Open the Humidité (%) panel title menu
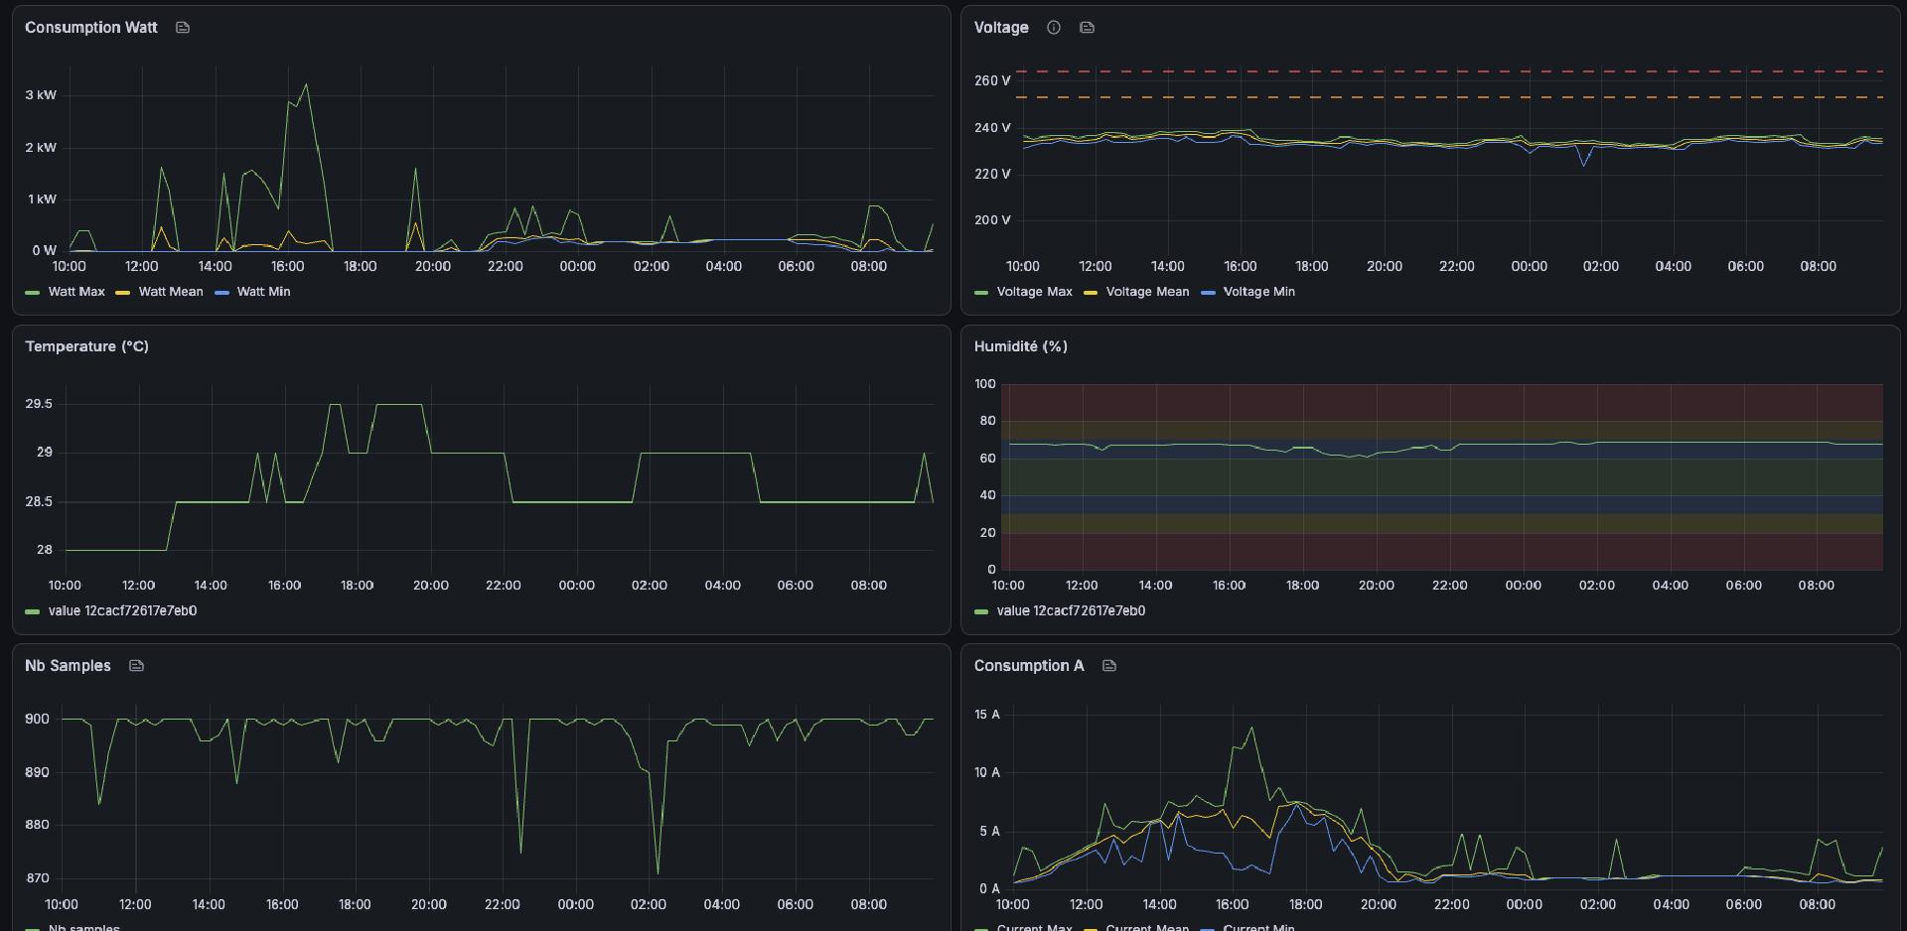Image resolution: width=1907 pixels, height=931 pixels. pos(1020,346)
